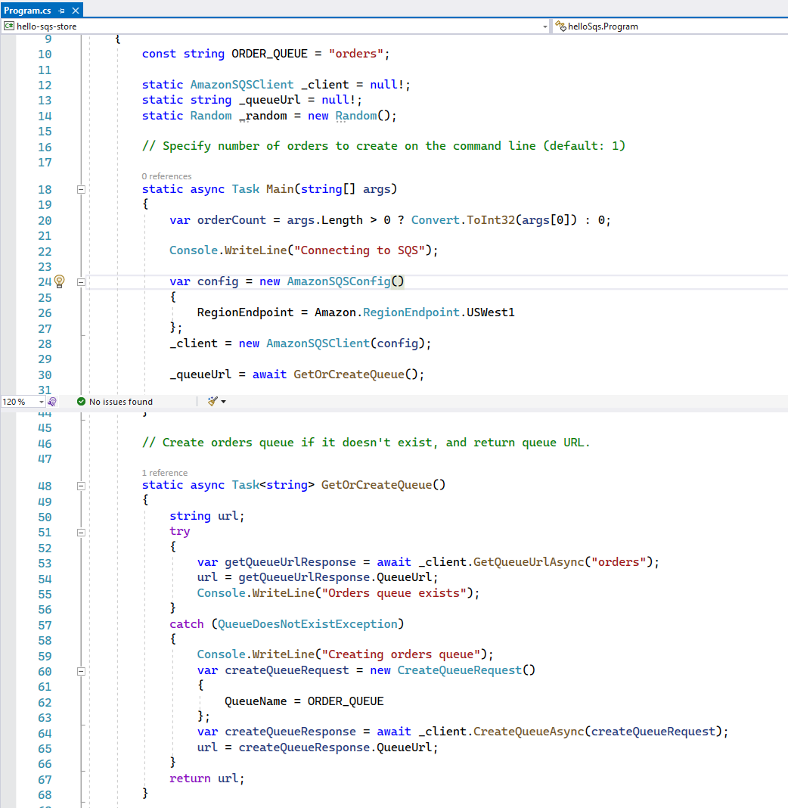Collapse the try block at line 51
Image resolution: width=788 pixels, height=808 pixels.
(x=81, y=533)
